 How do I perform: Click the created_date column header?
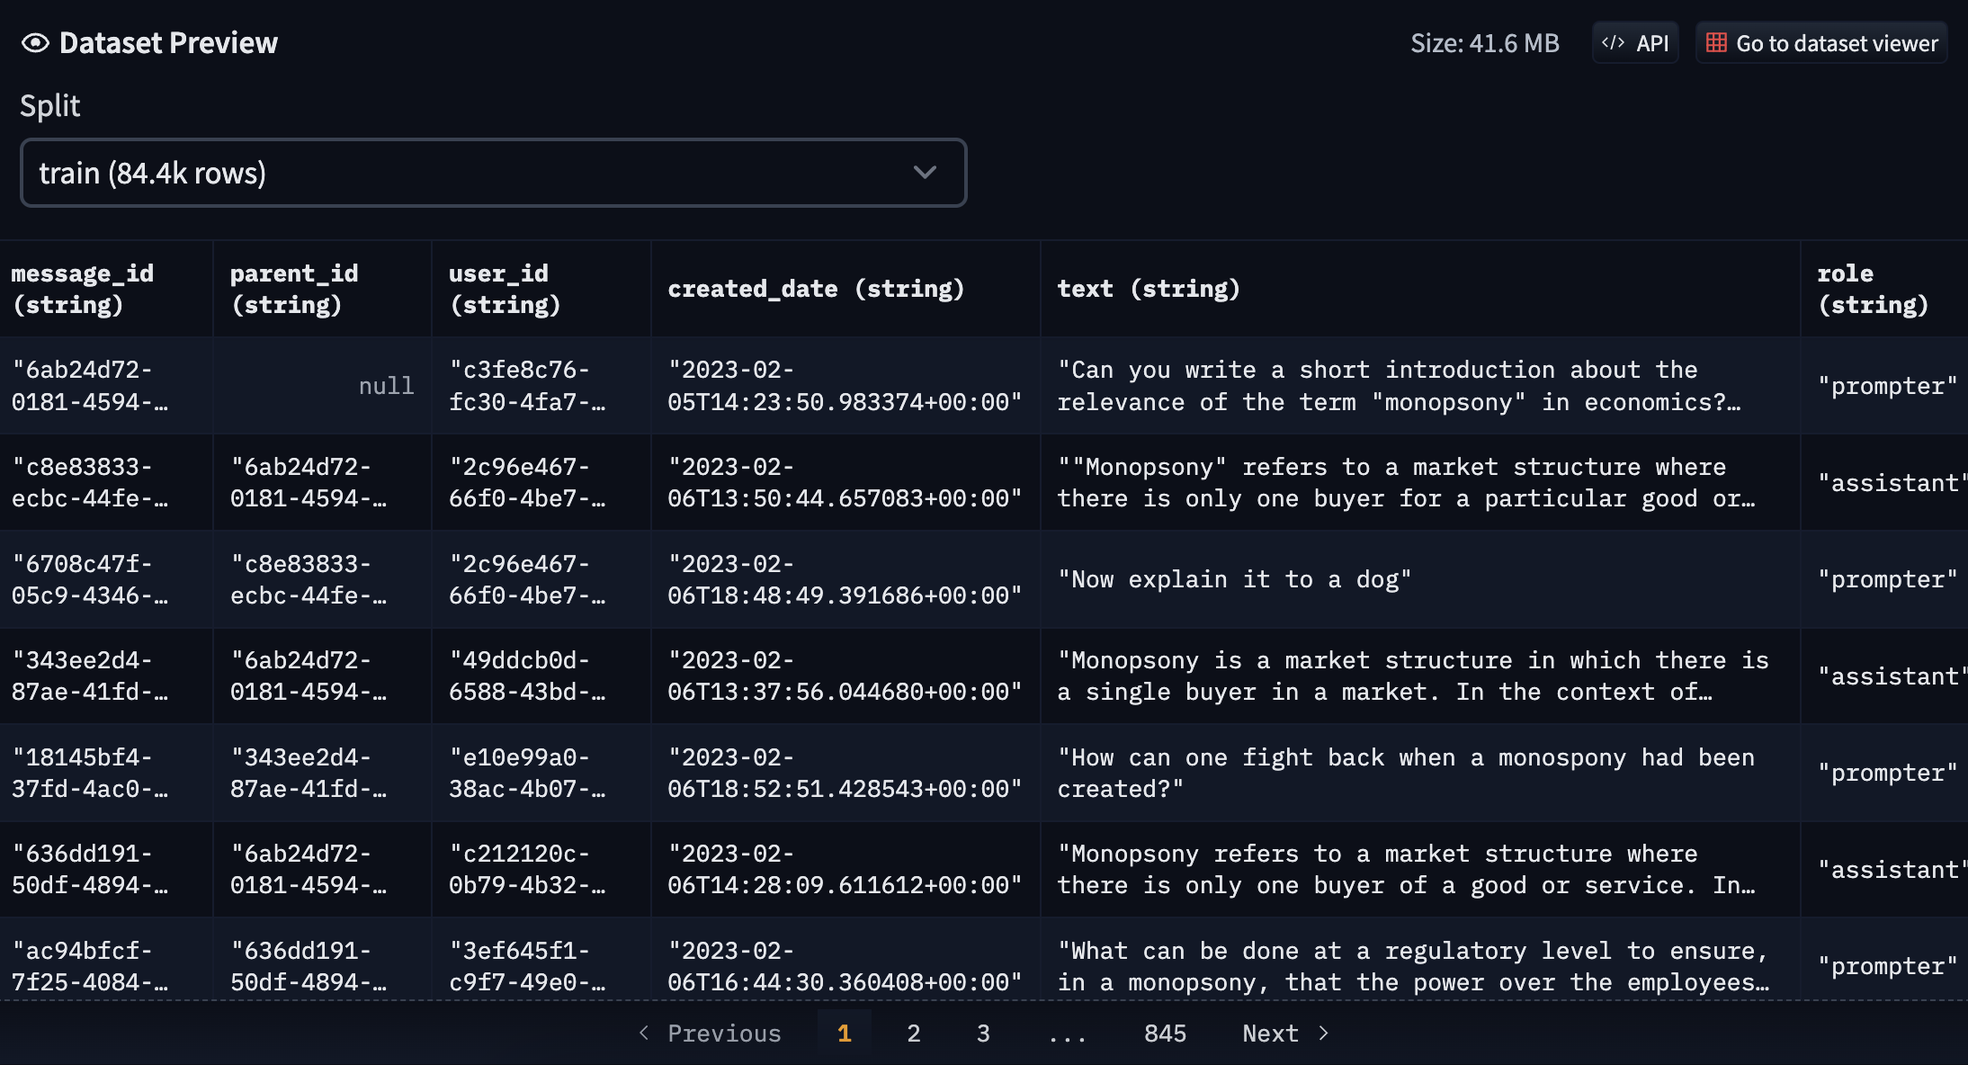(815, 289)
